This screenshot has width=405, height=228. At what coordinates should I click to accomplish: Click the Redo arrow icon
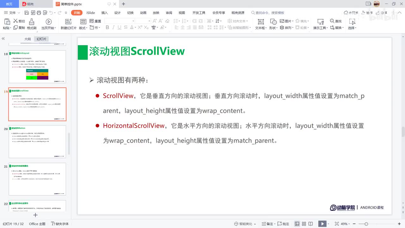pos(59,13)
